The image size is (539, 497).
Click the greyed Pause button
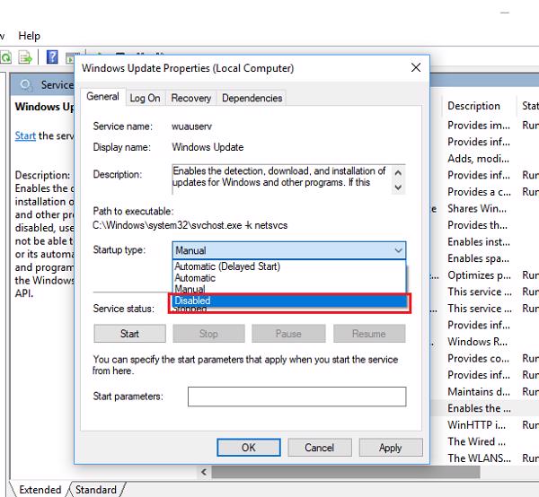tap(288, 334)
